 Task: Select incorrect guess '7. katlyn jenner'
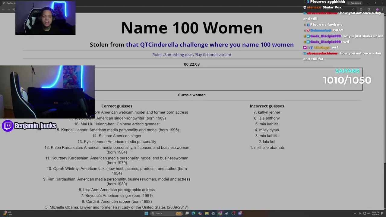coord(267,112)
